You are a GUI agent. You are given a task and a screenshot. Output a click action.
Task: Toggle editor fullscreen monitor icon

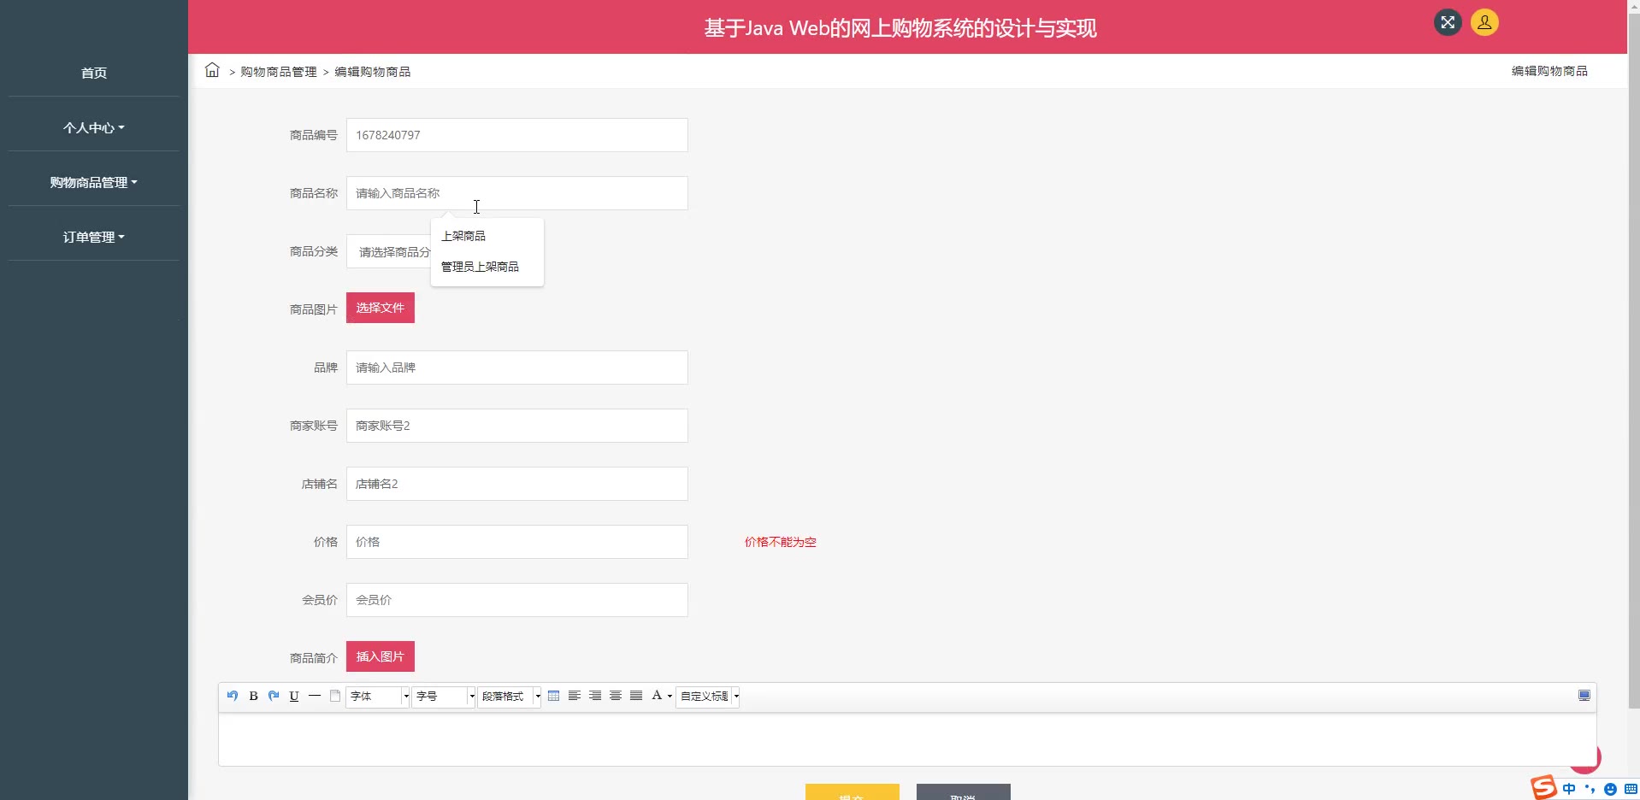(1584, 696)
